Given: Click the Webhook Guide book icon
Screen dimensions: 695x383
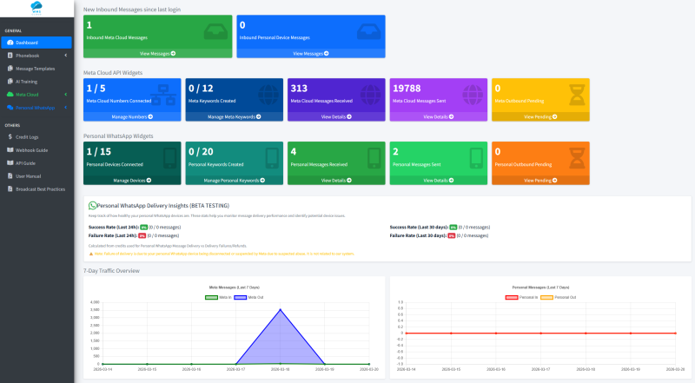Looking at the screenshot, I should [x=10, y=150].
